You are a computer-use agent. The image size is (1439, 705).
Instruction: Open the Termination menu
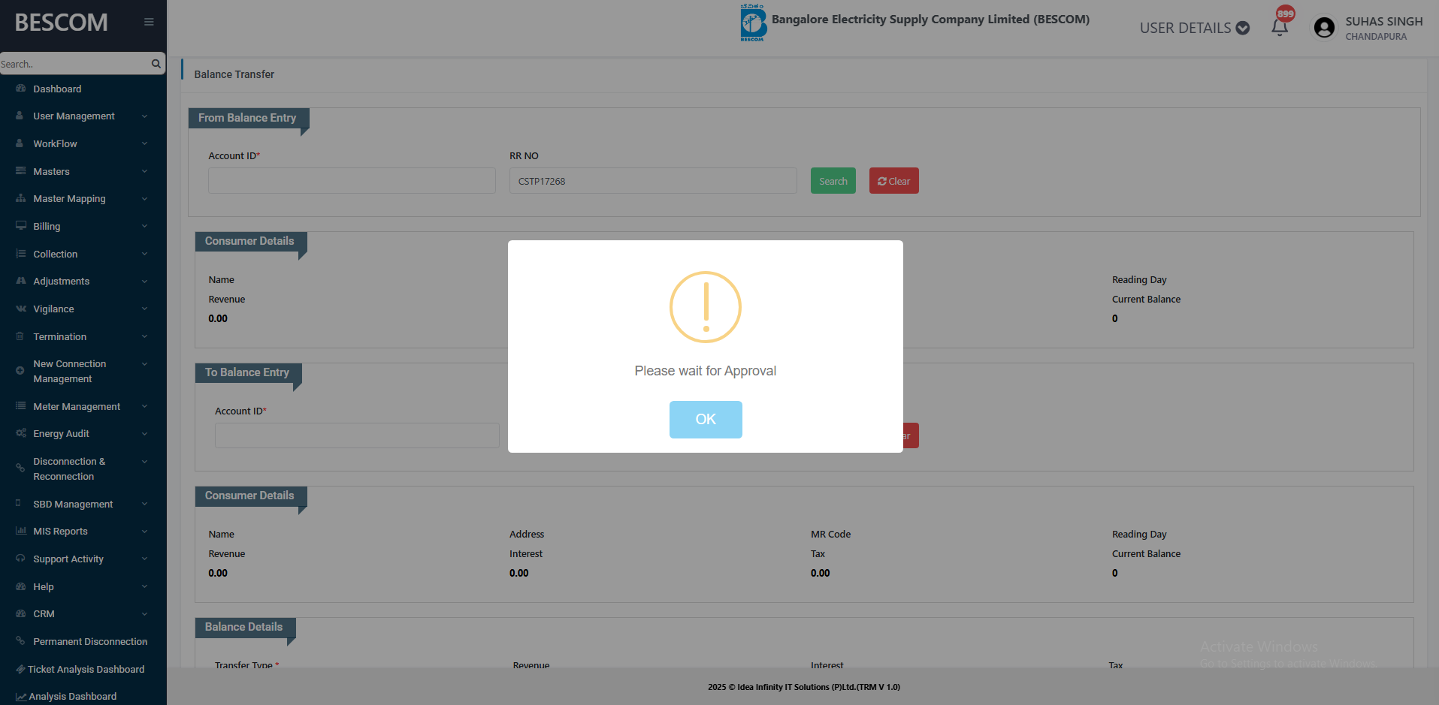click(x=60, y=336)
